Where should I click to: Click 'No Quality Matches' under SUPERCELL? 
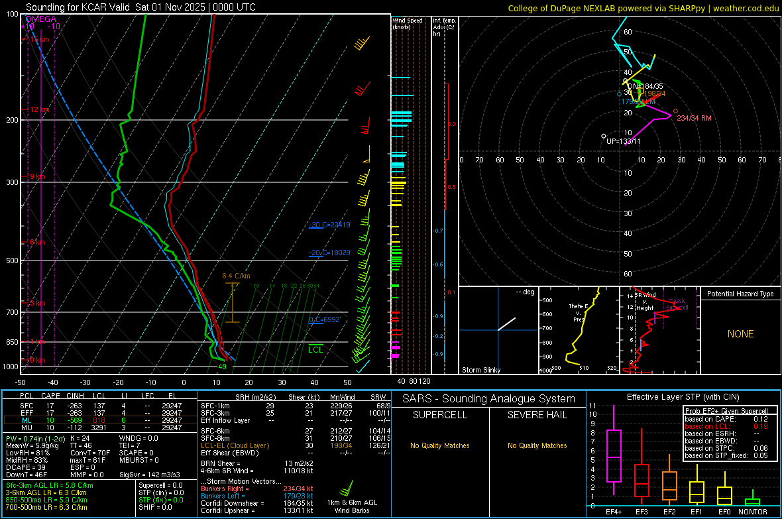(x=440, y=445)
